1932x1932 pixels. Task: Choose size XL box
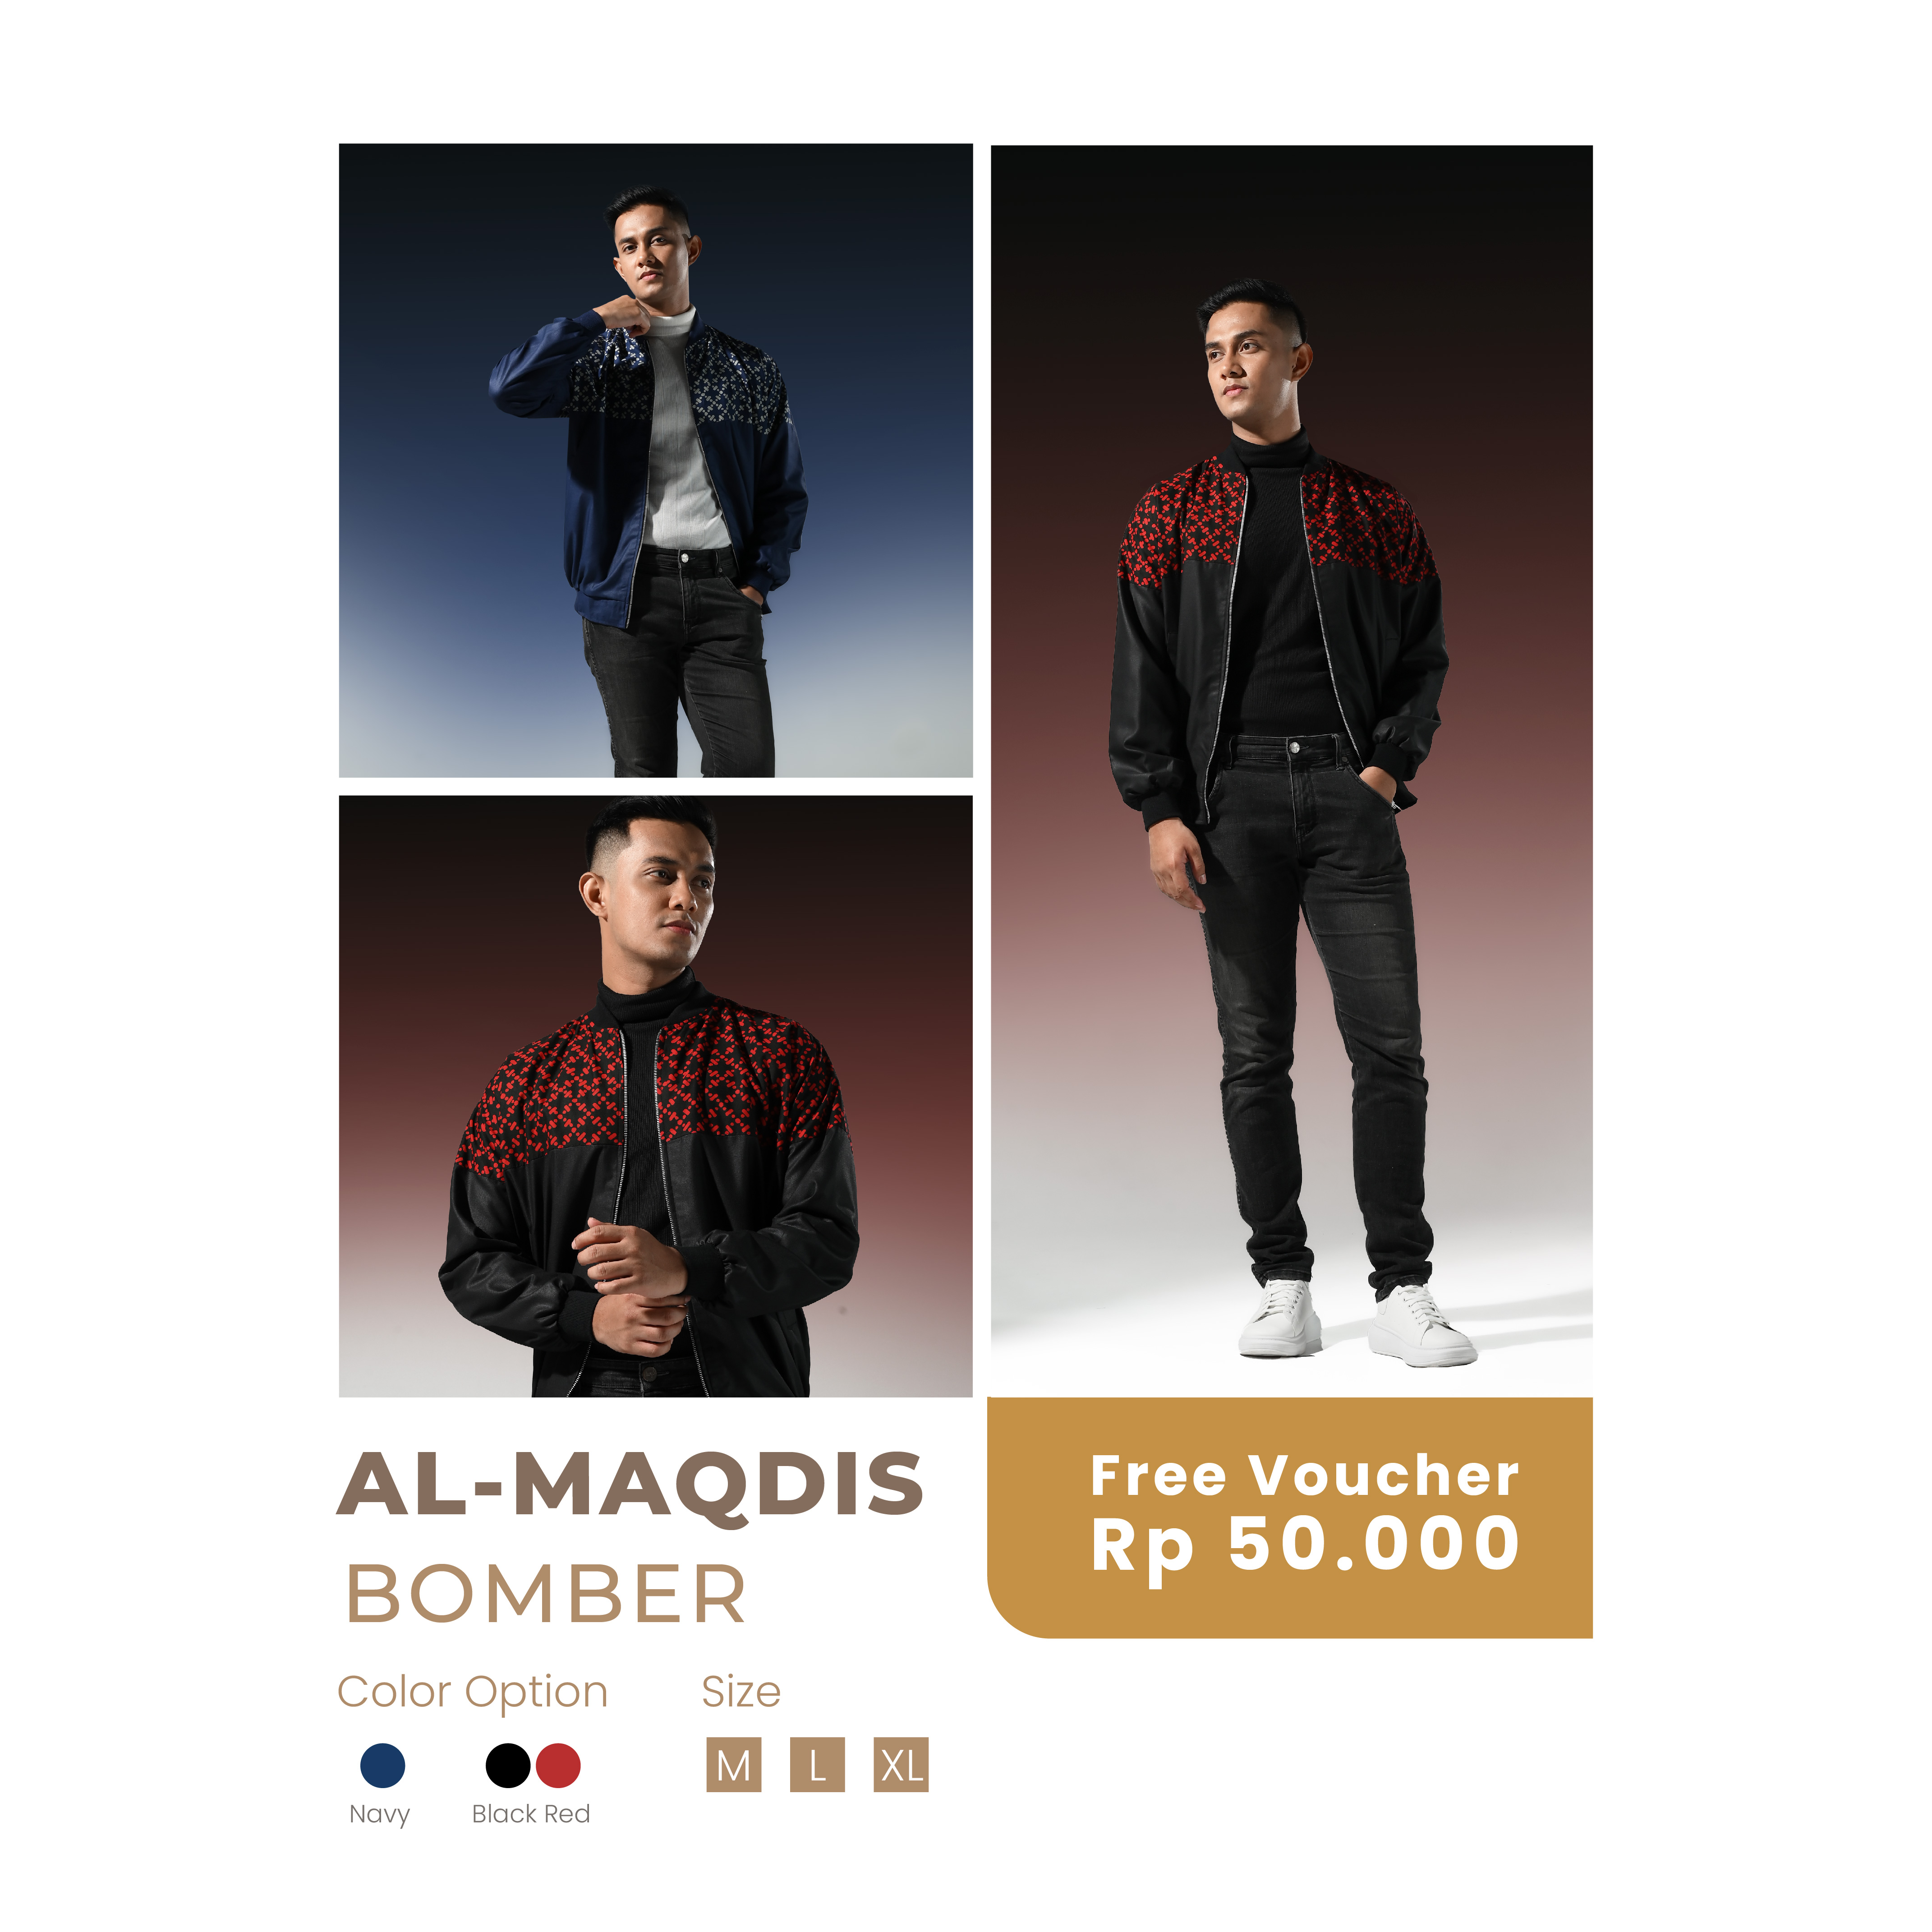click(901, 1765)
